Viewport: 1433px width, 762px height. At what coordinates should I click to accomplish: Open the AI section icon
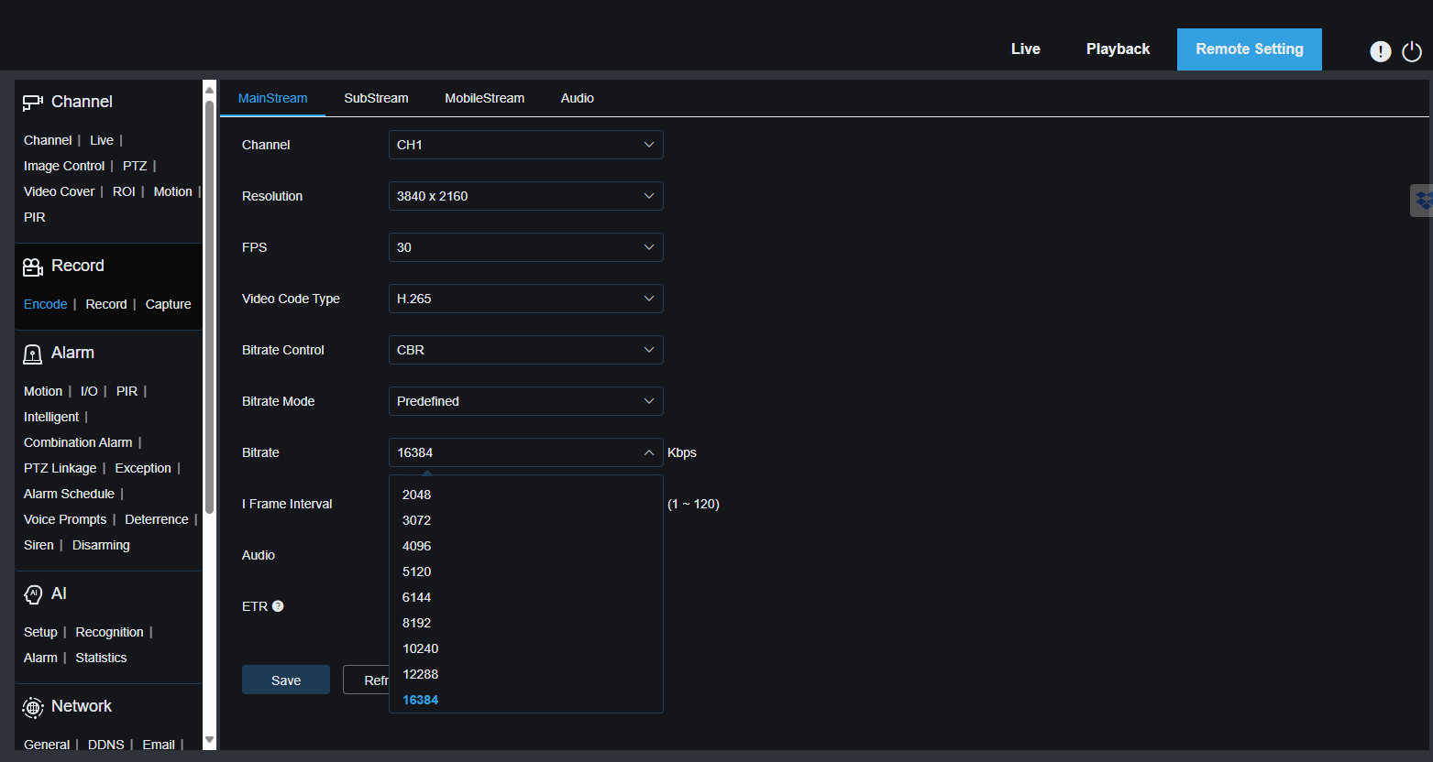pos(32,593)
